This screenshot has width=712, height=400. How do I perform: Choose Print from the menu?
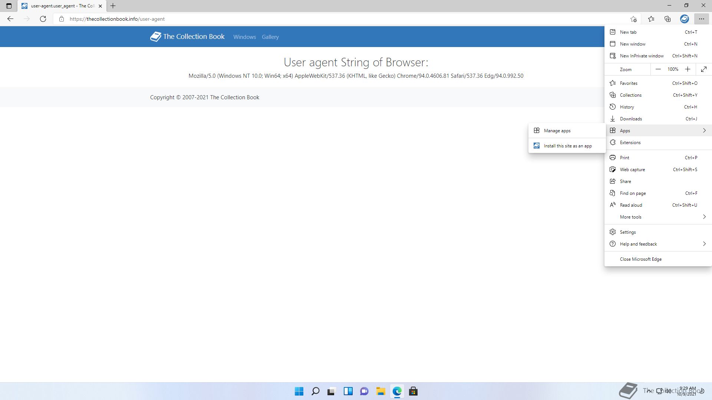(658, 158)
